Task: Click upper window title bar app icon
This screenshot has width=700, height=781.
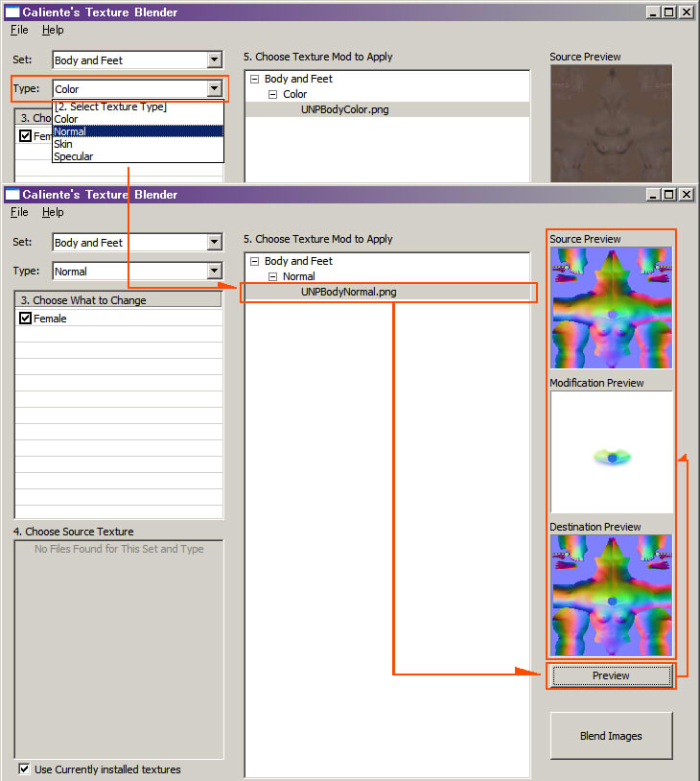Action: [x=12, y=12]
